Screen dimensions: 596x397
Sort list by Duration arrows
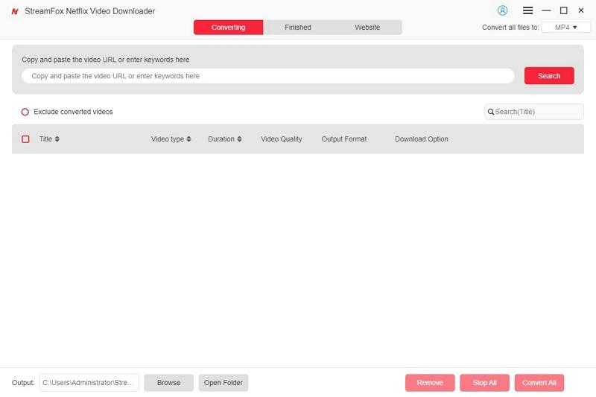click(239, 139)
